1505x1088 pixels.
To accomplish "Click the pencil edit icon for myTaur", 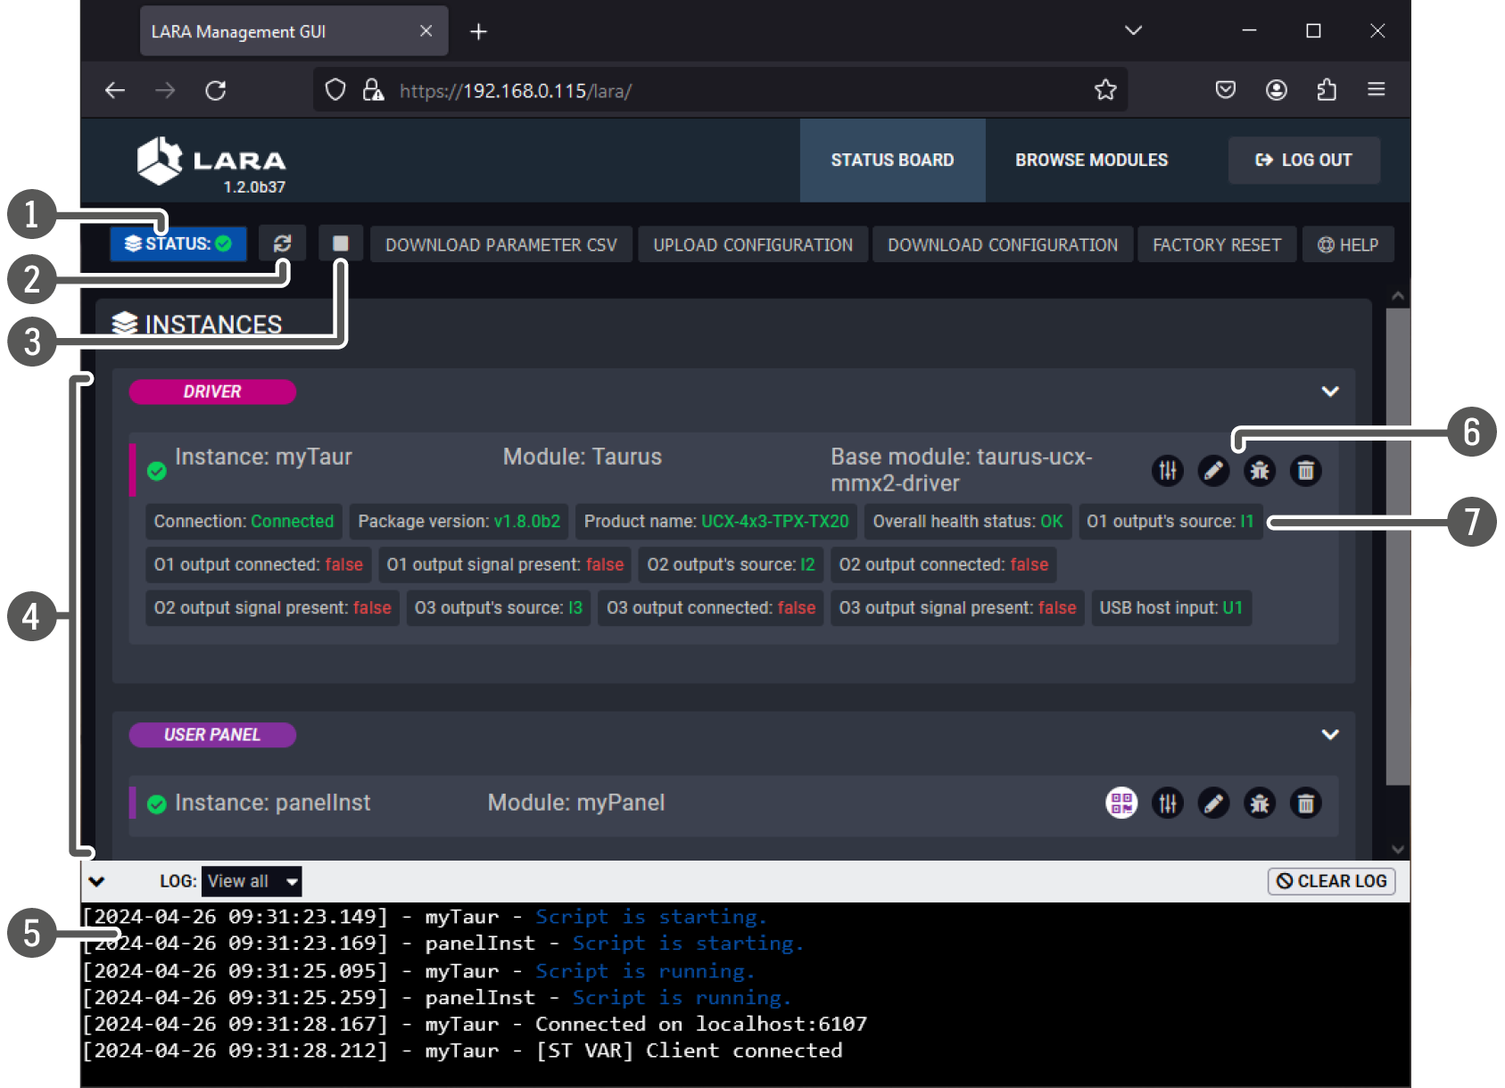I will pyautogui.click(x=1213, y=470).
